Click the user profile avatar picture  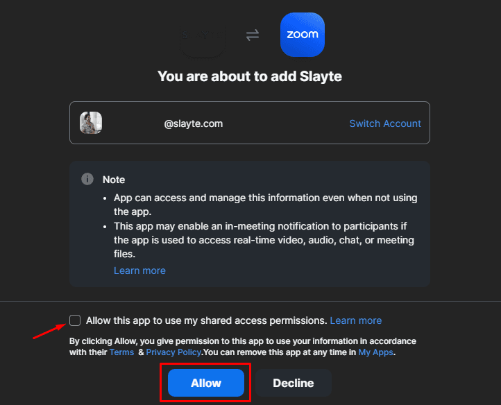[91, 123]
